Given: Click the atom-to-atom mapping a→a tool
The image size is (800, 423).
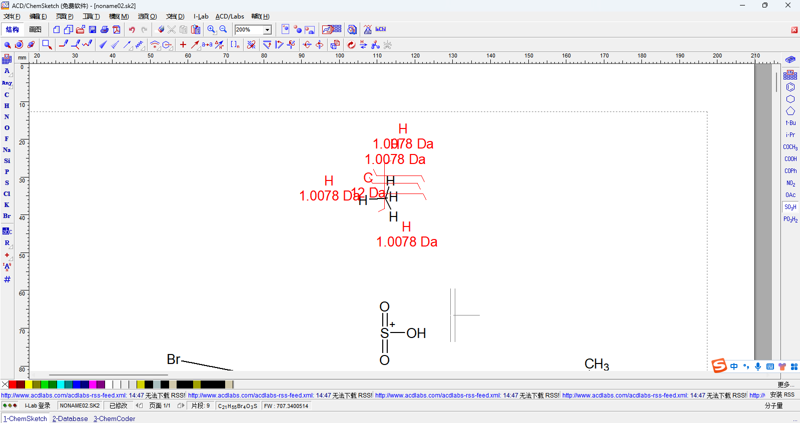Looking at the screenshot, I should click(x=207, y=44).
